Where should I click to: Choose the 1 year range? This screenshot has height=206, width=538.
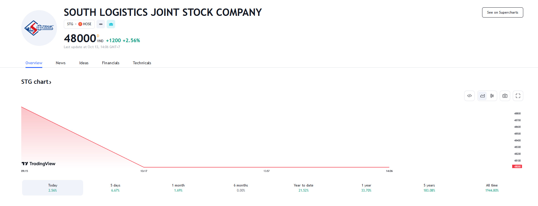pyautogui.click(x=366, y=188)
